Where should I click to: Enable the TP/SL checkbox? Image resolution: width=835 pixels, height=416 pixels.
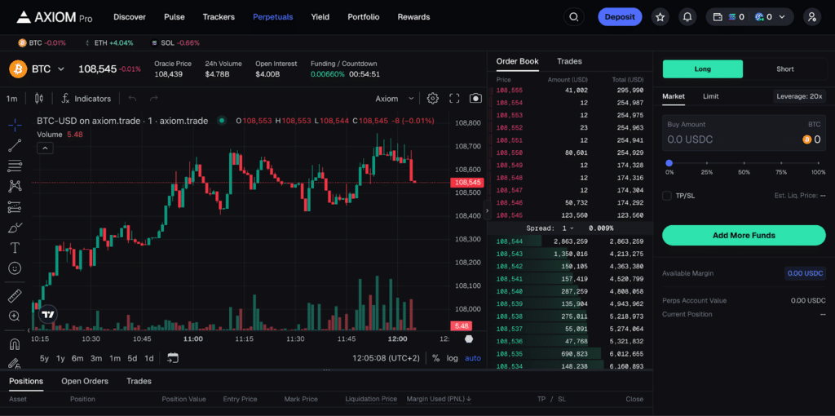[667, 196]
